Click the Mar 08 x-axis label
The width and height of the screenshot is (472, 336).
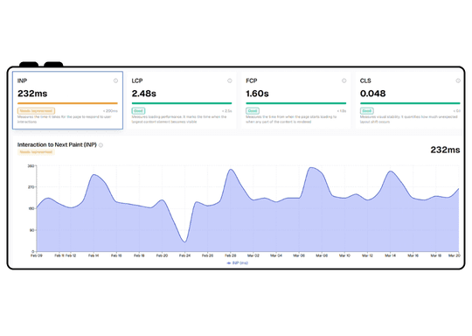tap(322, 255)
